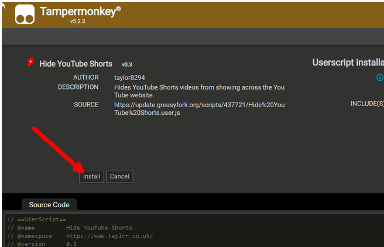Click the Hide YouTube Shorts script icon
The width and height of the screenshot is (384, 247).
[30, 61]
